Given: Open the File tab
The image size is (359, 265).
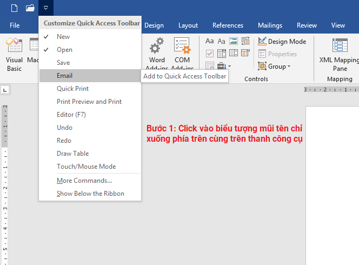Looking at the screenshot, I should tap(15, 25).
